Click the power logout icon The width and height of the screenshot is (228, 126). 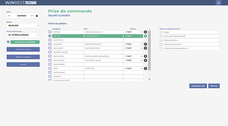tap(219, 3)
